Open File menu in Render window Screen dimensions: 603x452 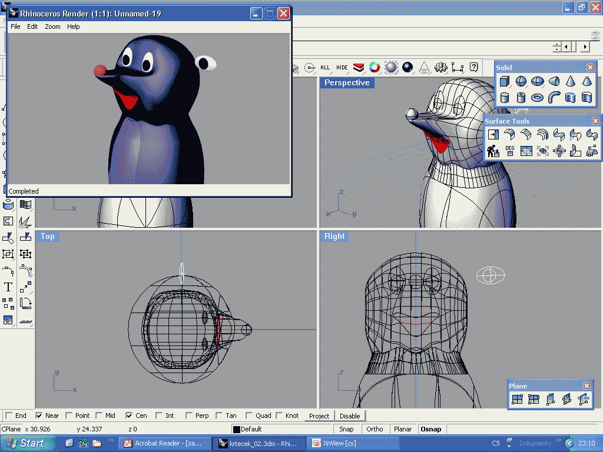coord(15,26)
